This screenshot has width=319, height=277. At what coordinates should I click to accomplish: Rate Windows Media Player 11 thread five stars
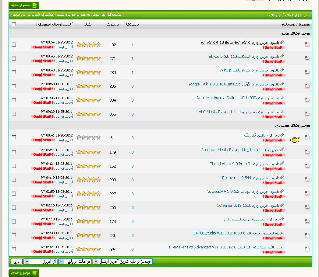coord(98,152)
